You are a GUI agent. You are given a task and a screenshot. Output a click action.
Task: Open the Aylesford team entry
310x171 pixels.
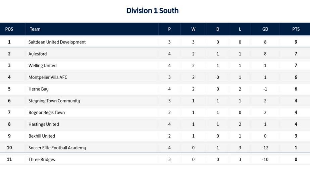pyautogui.click(x=38, y=54)
